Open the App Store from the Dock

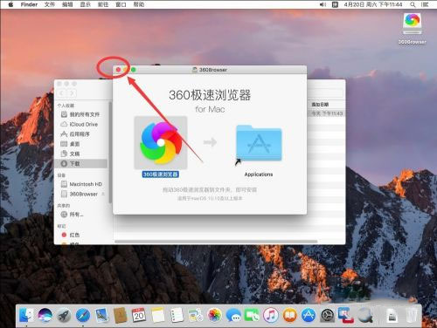[309, 315]
